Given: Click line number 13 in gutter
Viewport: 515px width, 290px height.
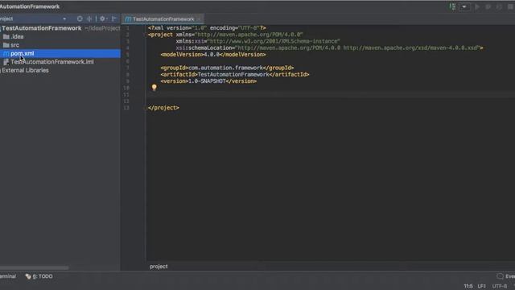Looking at the screenshot, I should [126, 108].
